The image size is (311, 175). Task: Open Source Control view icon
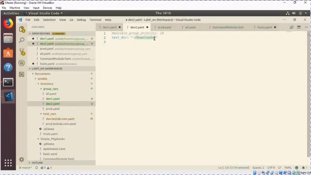[x=22, y=52]
